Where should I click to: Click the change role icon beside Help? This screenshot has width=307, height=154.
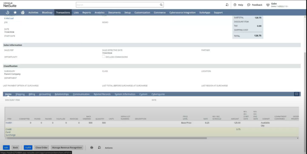[x=227, y=5]
